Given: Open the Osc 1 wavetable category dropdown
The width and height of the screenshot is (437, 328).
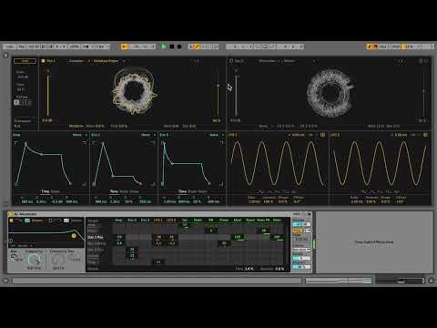Looking at the screenshot, I should (76, 61).
